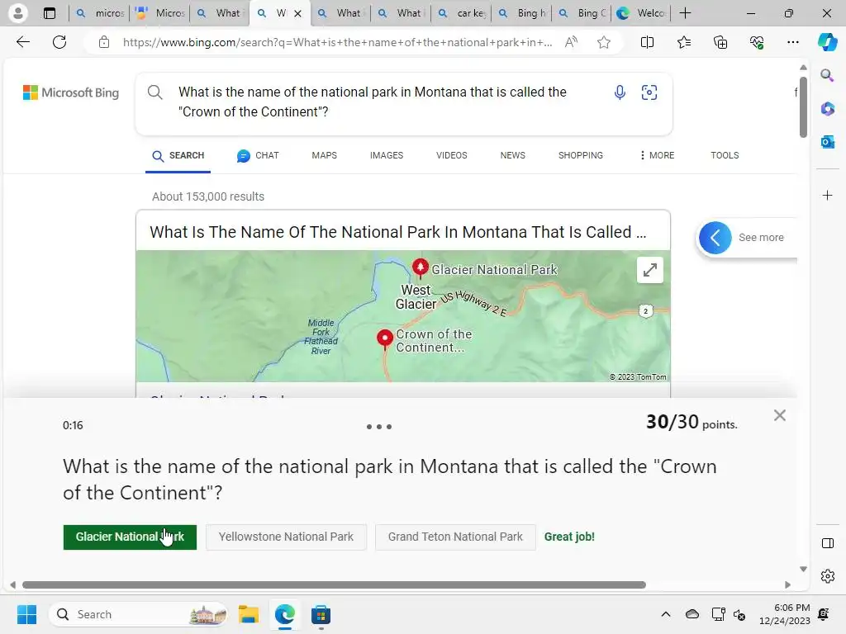This screenshot has height=634, width=846.
Task: View site information lock icon
Action: [104, 42]
